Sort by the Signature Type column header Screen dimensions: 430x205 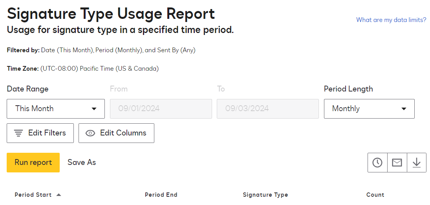click(x=265, y=195)
